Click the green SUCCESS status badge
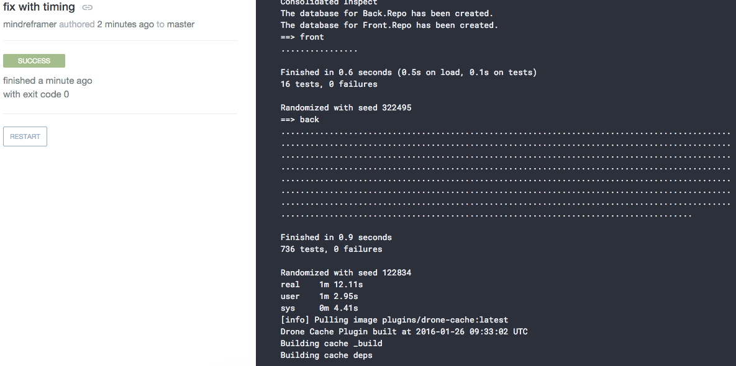The height and width of the screenshot is (366, 736). [34, 61]
